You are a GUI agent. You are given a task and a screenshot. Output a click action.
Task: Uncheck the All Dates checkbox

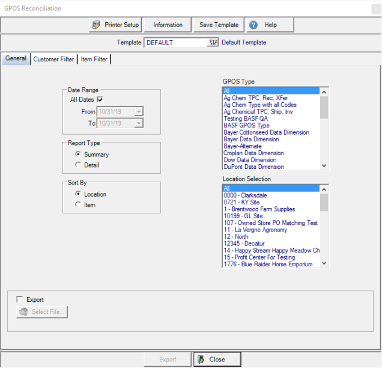100,100
